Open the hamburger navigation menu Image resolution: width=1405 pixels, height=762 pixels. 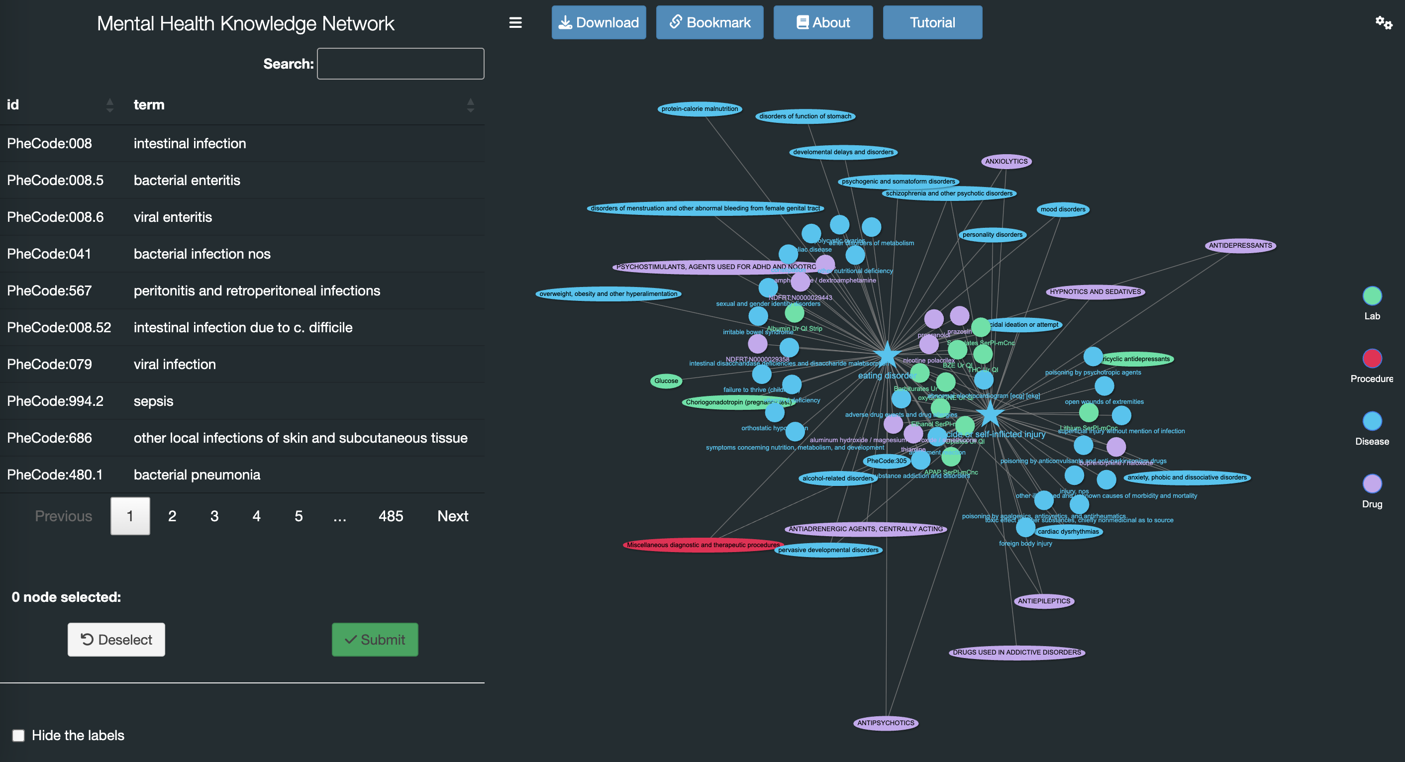[x=515, y=23]
